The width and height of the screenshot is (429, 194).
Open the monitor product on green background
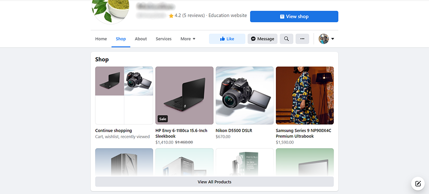coord(305,162)
